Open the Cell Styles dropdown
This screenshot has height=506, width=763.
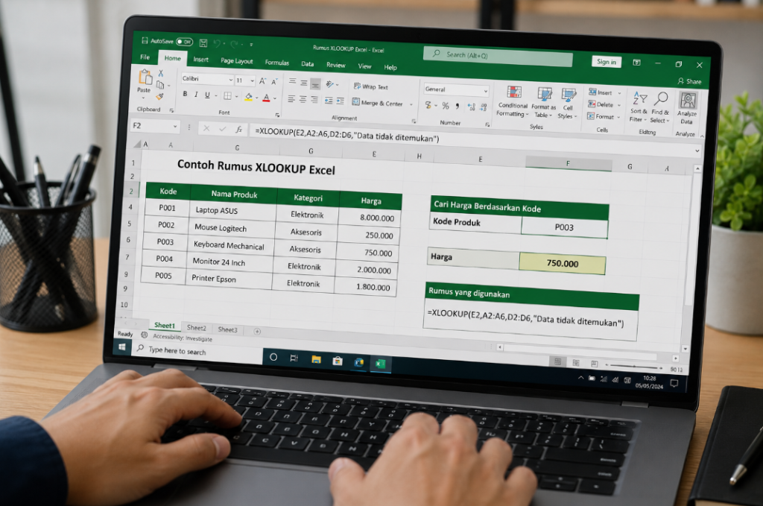point(567,104)
